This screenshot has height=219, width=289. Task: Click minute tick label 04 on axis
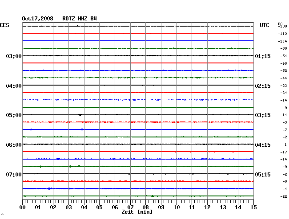coord(84,207)
